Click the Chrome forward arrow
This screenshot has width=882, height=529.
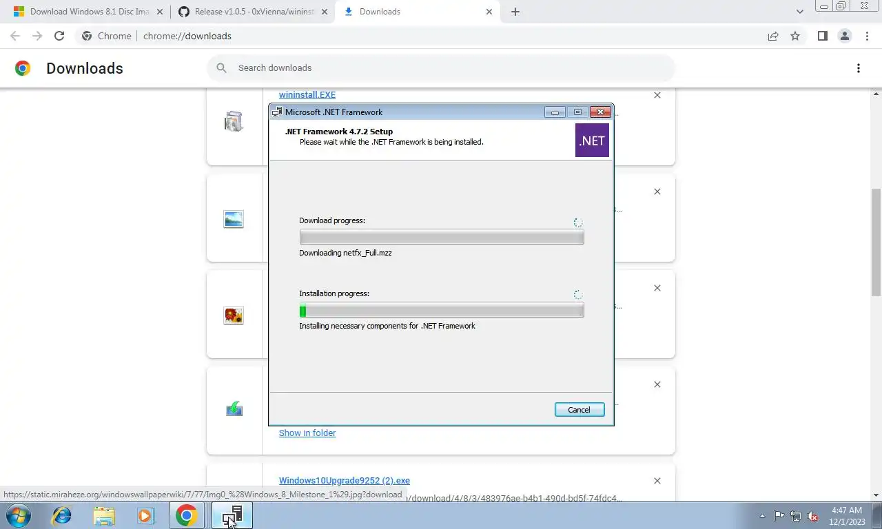point(37,36)
